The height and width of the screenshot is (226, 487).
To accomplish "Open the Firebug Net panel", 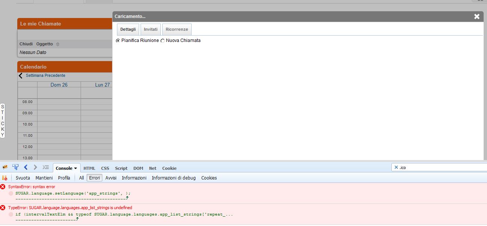I will (x=153, y=168).
